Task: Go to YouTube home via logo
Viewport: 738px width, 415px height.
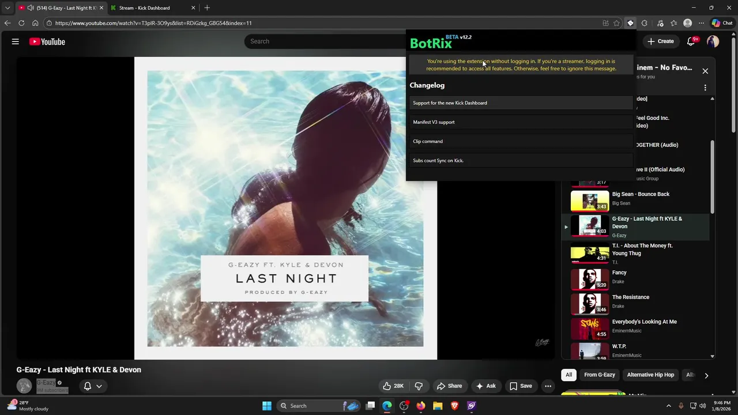Action: [47, 41]
